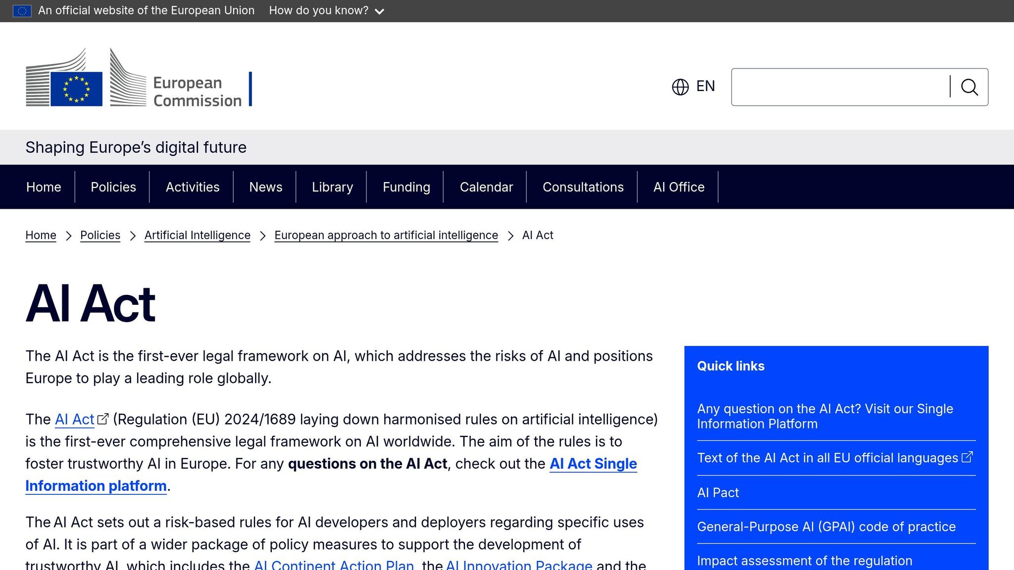Open the AI Pact quick link
Image resolution: width=1014 pixels, height=570 pixels.
(x=718, y=493)
